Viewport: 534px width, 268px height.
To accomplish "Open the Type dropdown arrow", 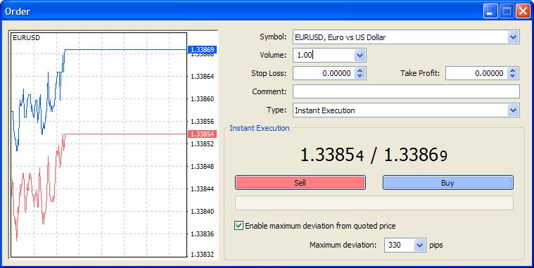I will pyautogui.click(x=513, y=110).
